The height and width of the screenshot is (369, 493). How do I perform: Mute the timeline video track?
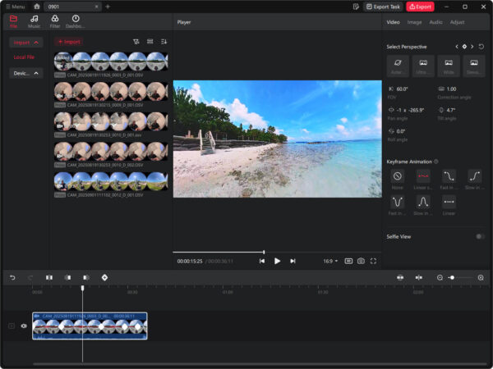click(24, 326)
